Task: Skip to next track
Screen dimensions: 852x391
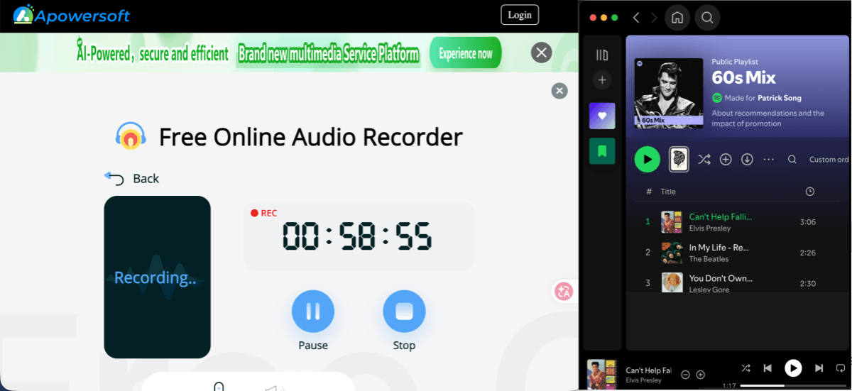Action: point(819,368)
